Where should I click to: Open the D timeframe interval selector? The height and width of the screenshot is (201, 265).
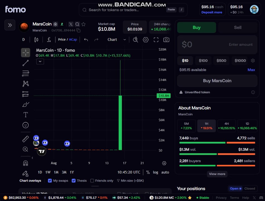click(23, 40)
